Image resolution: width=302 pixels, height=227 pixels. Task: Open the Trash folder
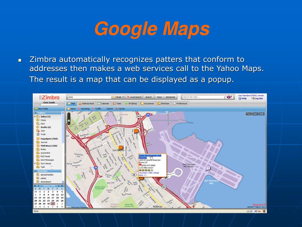point(41,134)
